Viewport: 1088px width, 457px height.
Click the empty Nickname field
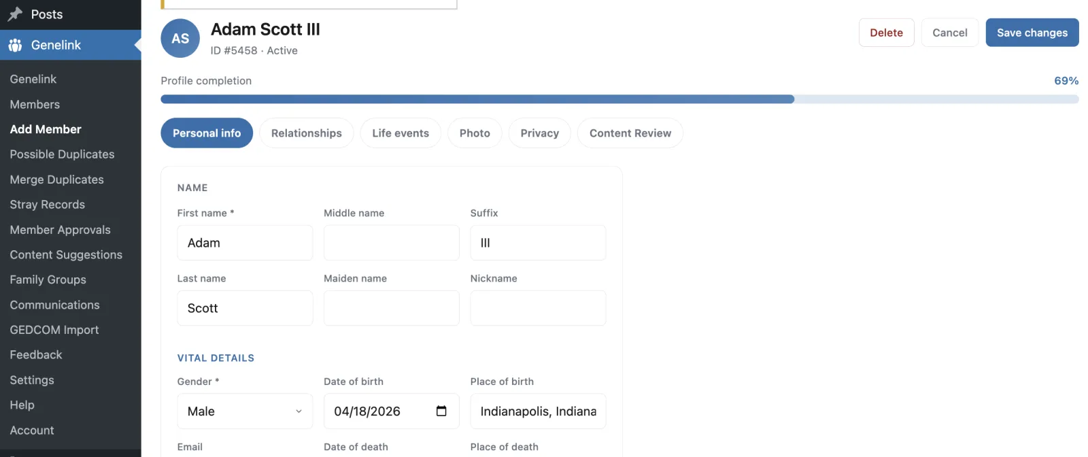[x=538, y=308]
